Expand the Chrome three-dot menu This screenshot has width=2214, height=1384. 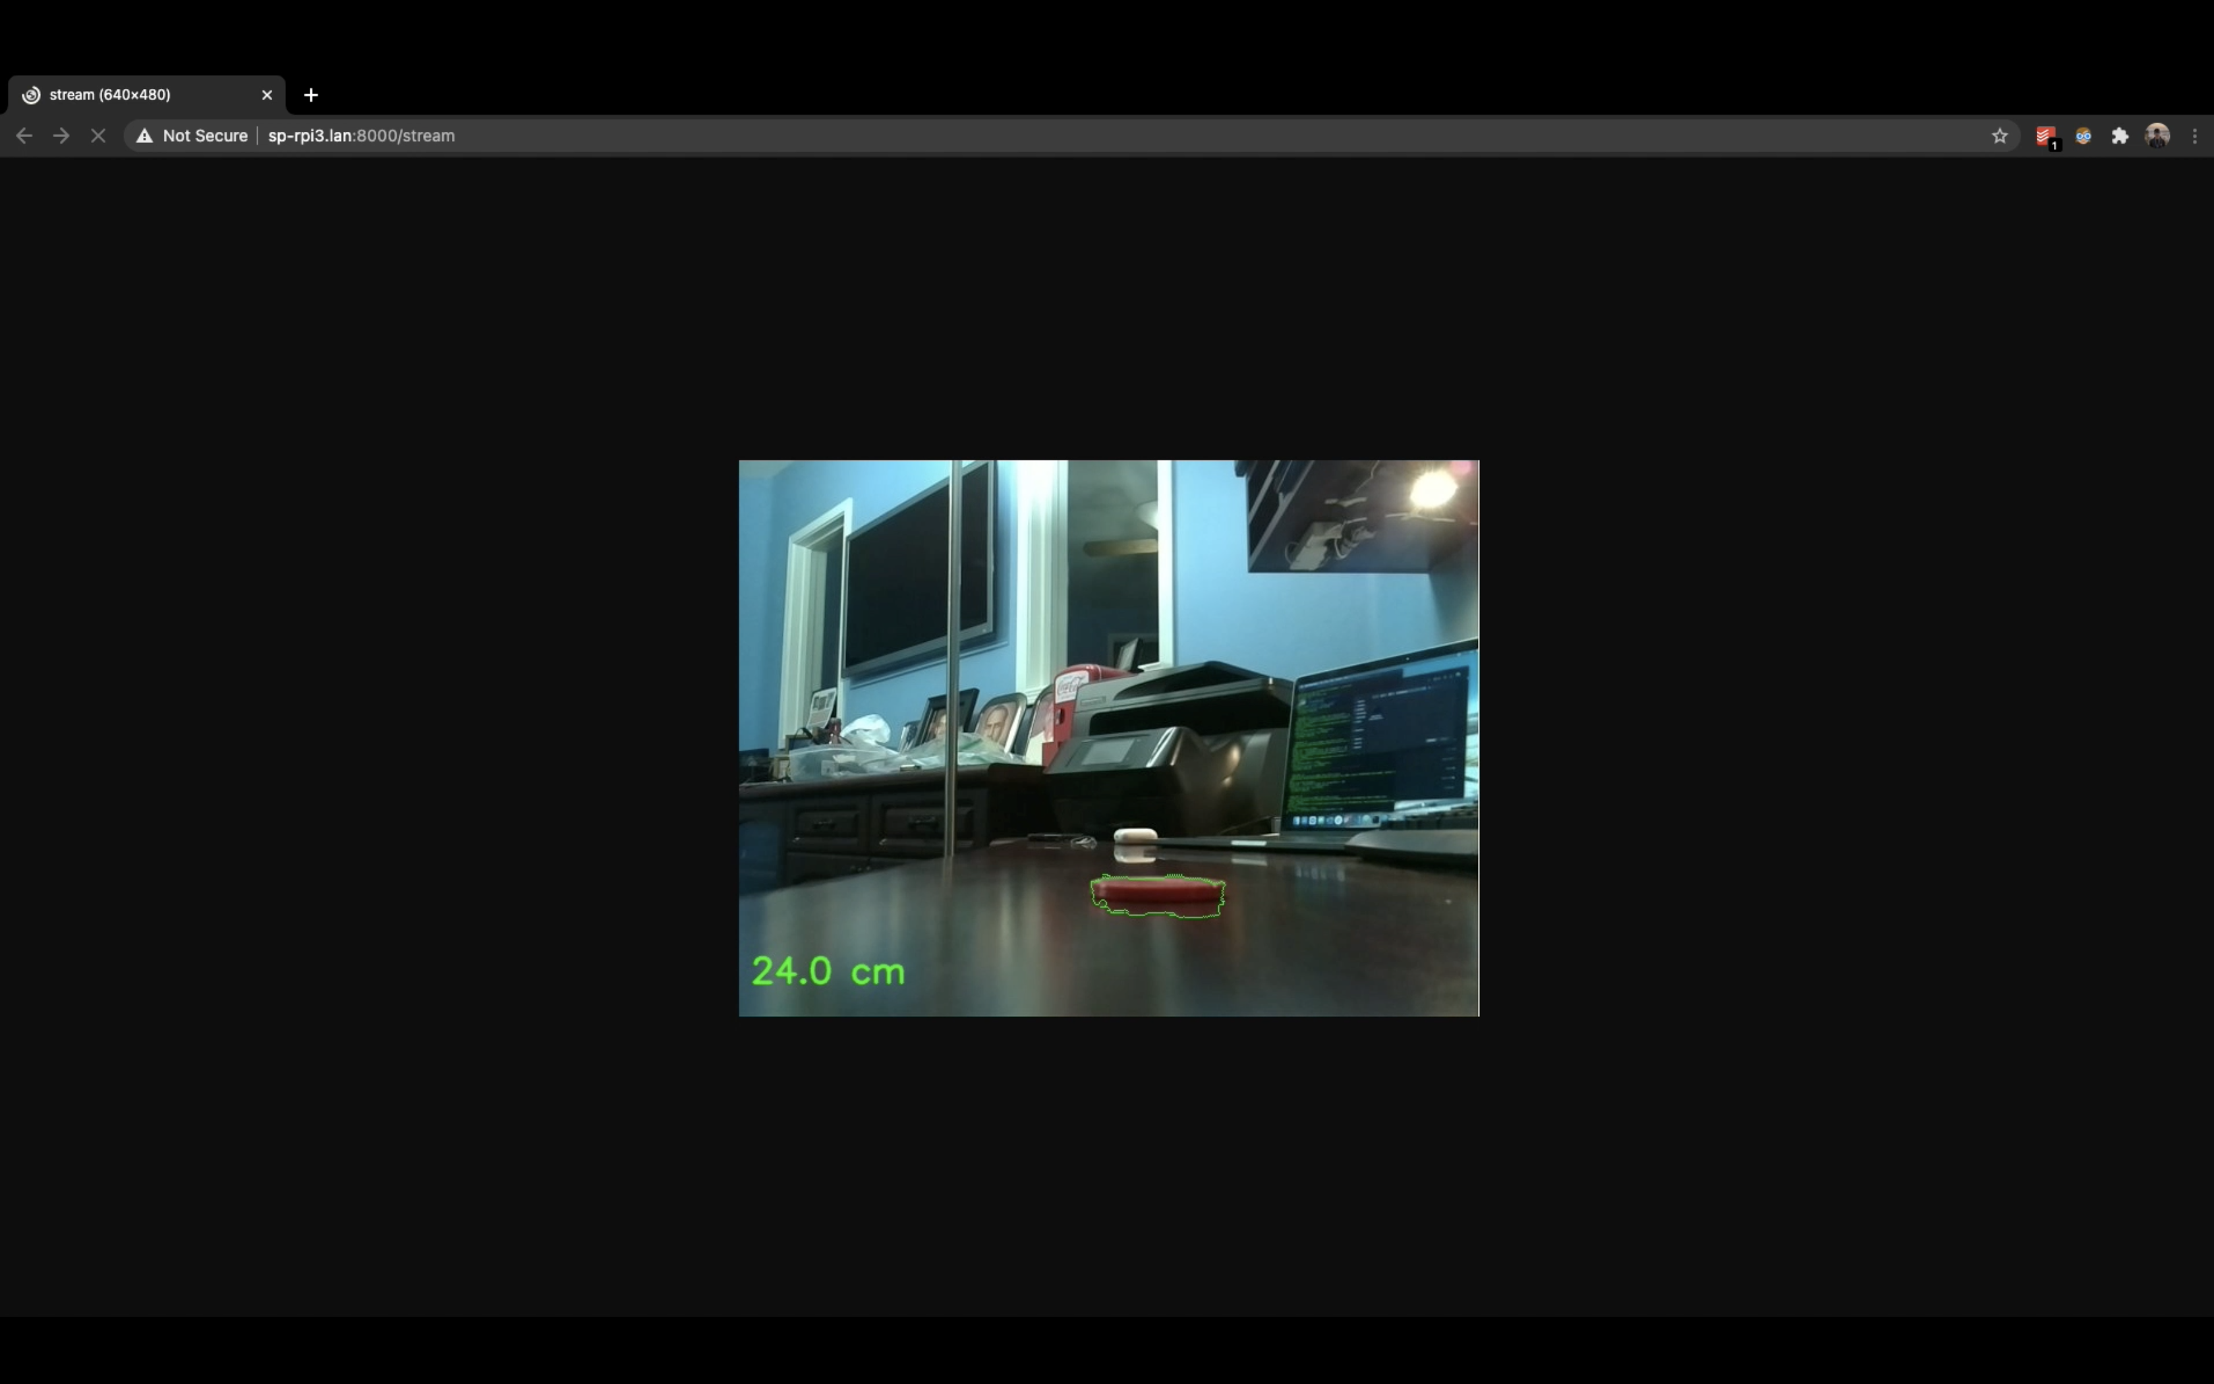coord(2195,136)
